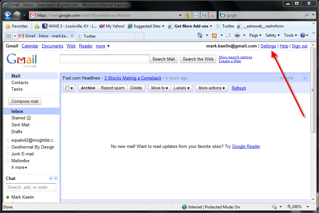Click the Mellonfire label color box
319x213 pixels.
click(x=8, y=161)
